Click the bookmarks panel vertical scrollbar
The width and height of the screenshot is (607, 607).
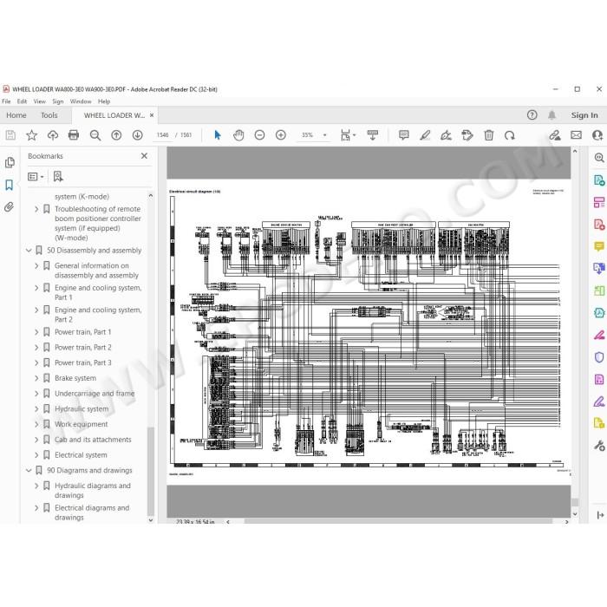151,470
